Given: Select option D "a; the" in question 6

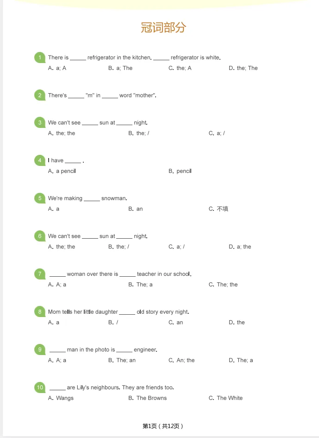Looking at the screenshot, I should (240, 247).
